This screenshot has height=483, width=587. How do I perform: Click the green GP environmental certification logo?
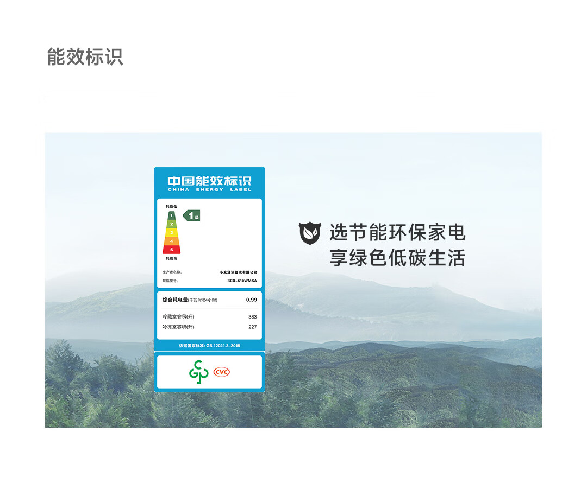(x=198, y=372)
